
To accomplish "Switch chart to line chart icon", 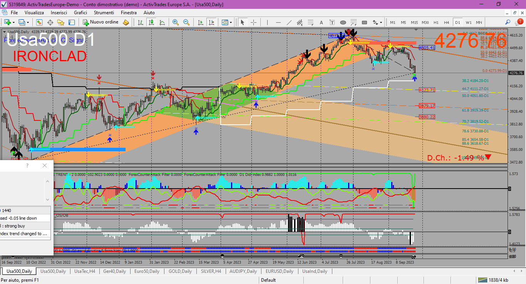I will click(162, 22).
